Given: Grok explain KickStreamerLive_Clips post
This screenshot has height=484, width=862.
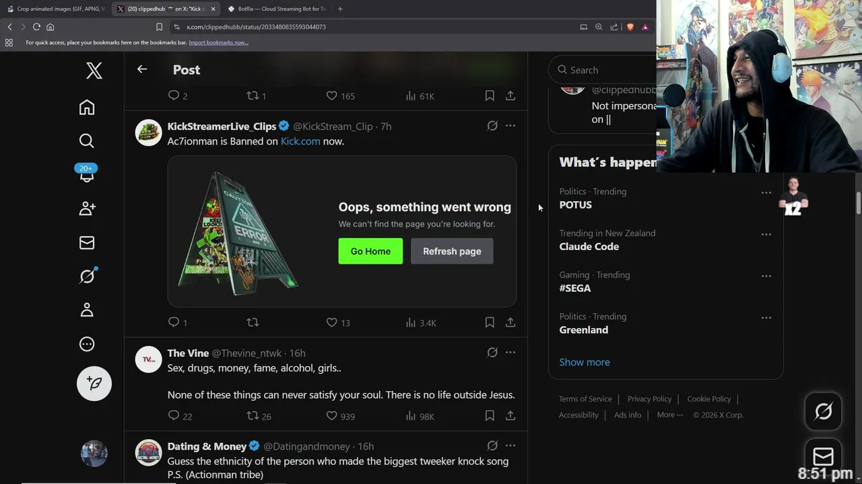Looking at the screenshot, I should 492,126.
